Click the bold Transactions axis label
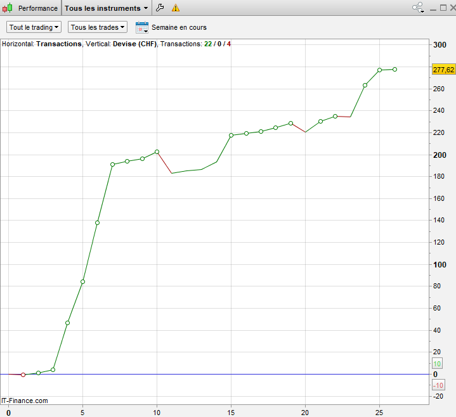Viewport: 456px width, 417px height. [59, 44]
